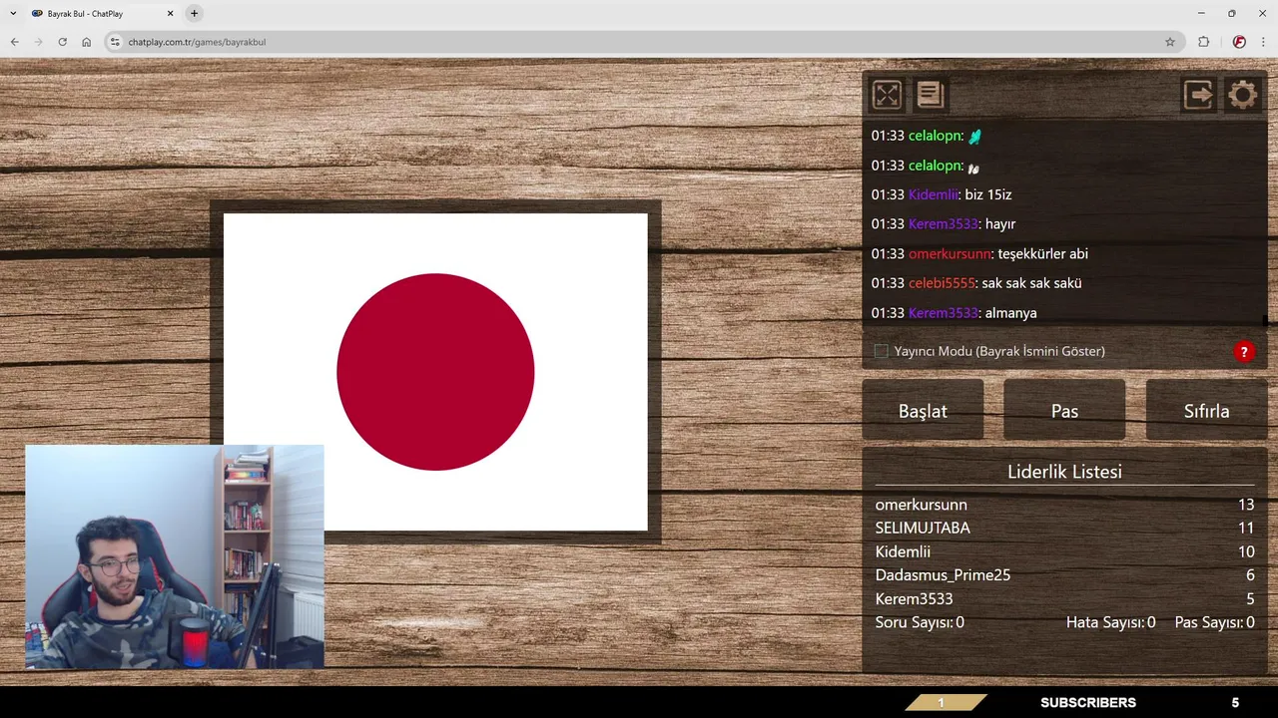Select omerkursunn leaderboard row with score 13
This screenshot has width=1278, height=718.
tap(1064, 505)
